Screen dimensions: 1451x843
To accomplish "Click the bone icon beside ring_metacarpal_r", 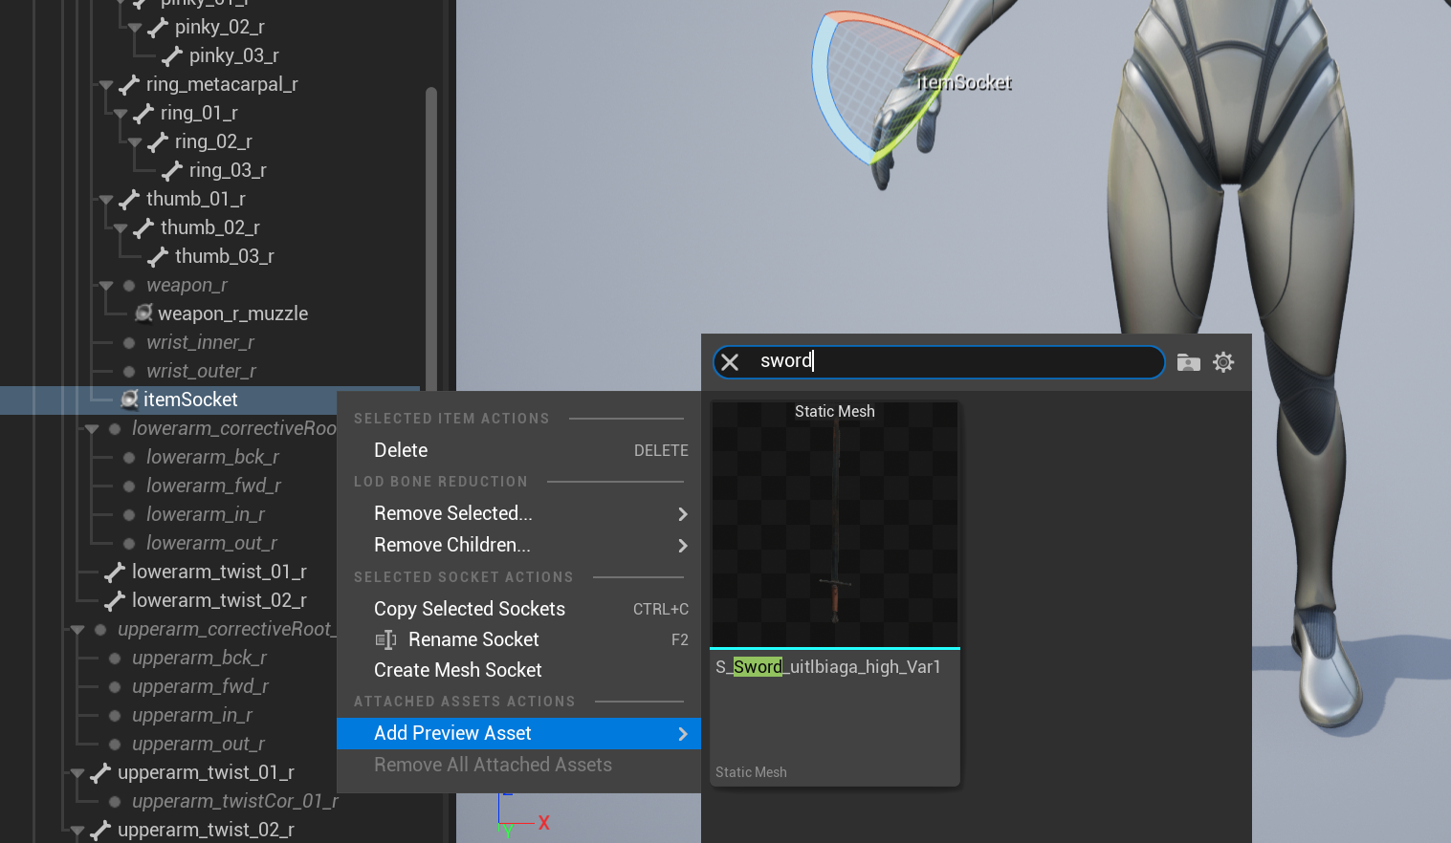I will tap(129, 84).
